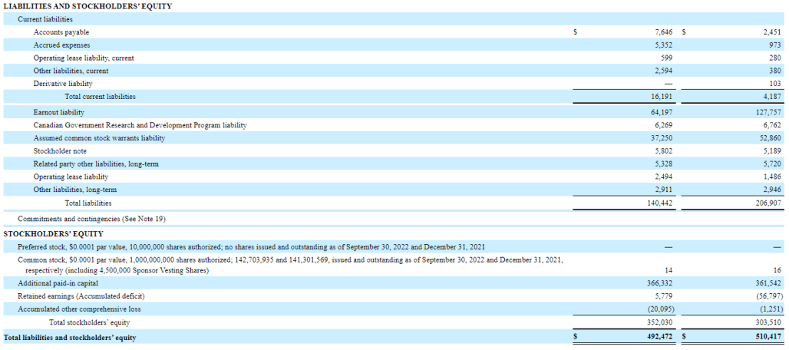Click the 'Current liabilities' row label

(45, 19)
